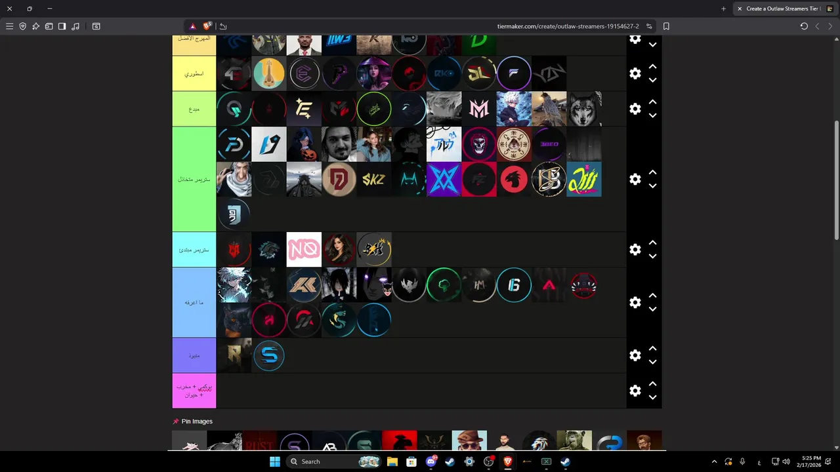The image size is (840, 472).
Task: Open settings gear for the purple tier row
Action: [x=635, y=355]
